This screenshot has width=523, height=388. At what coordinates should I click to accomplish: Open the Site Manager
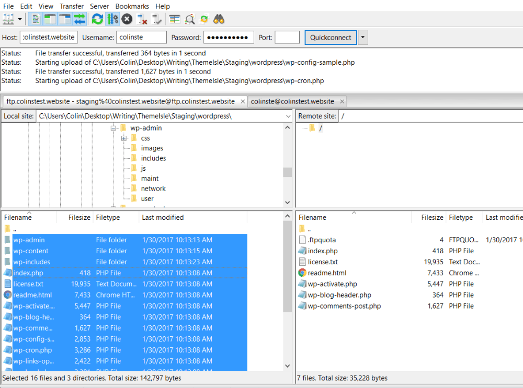coord(8,19)
